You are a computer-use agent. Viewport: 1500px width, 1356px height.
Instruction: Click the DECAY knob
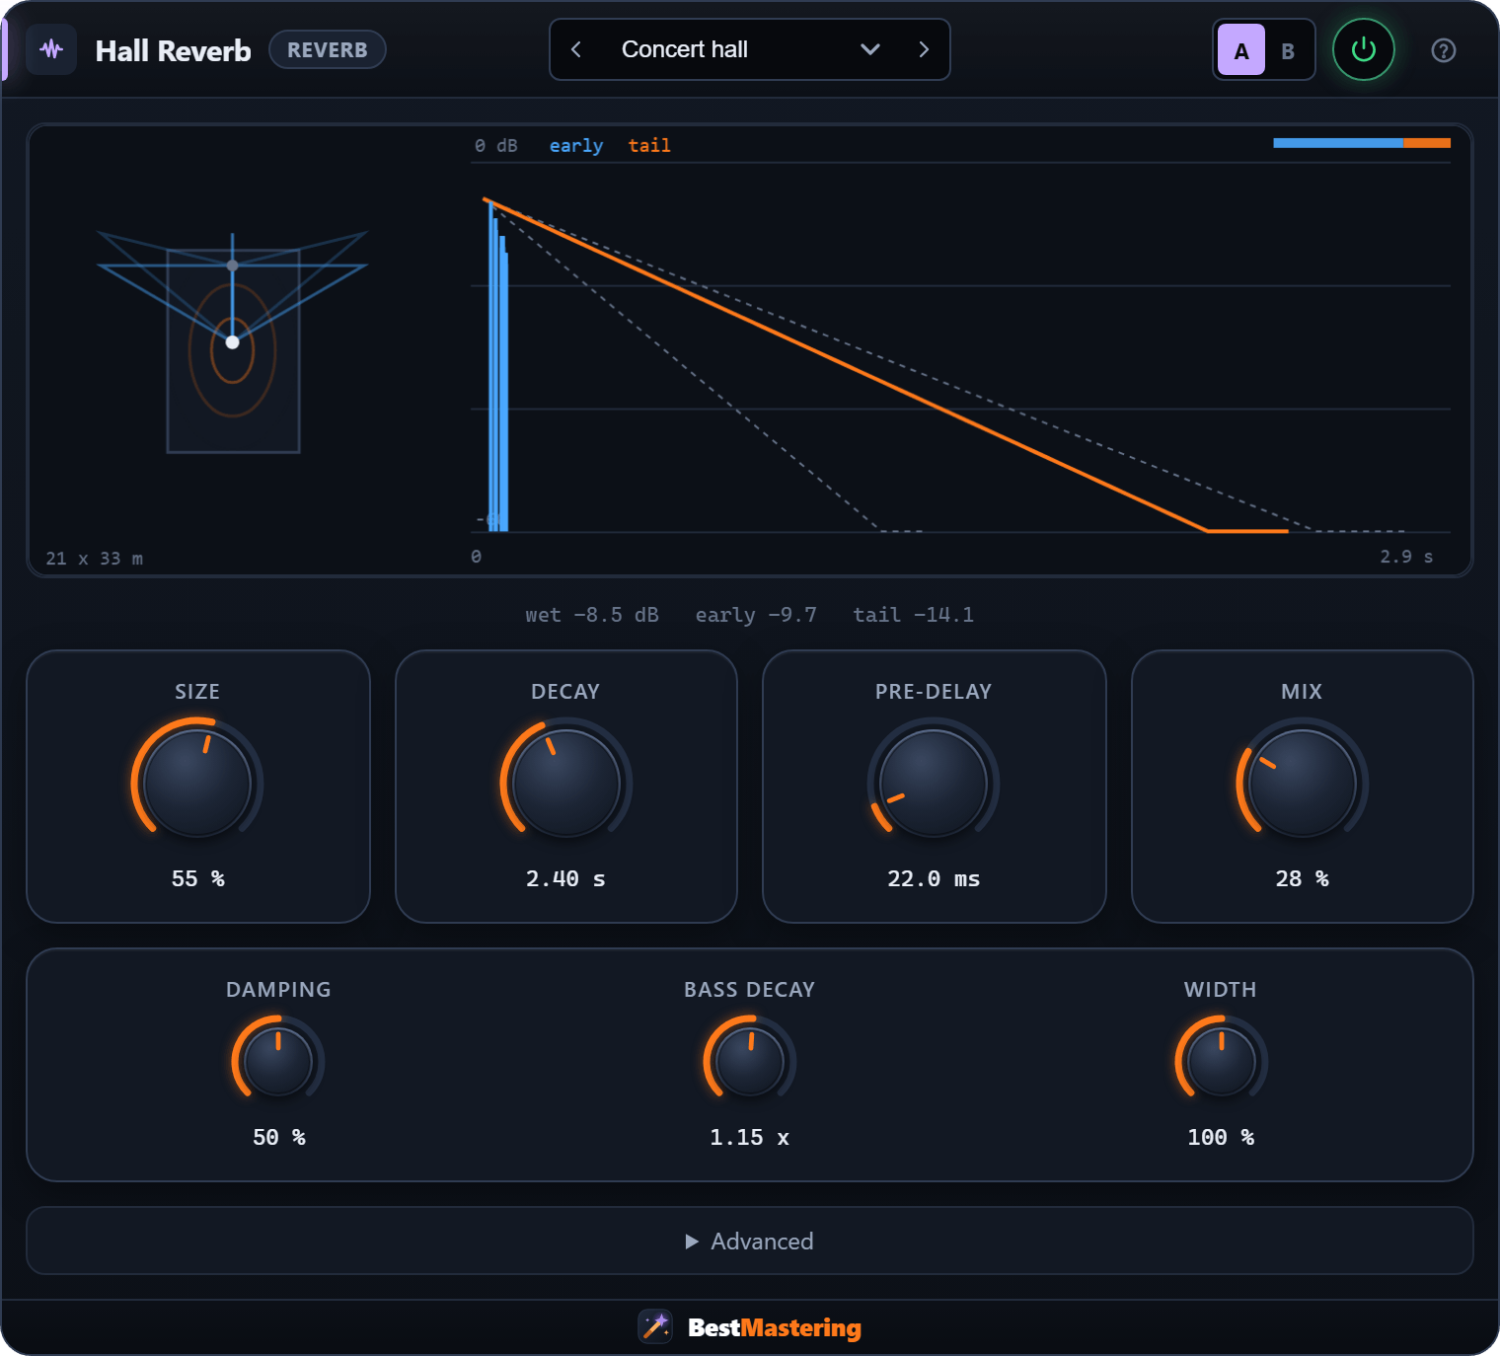point(565,784)
